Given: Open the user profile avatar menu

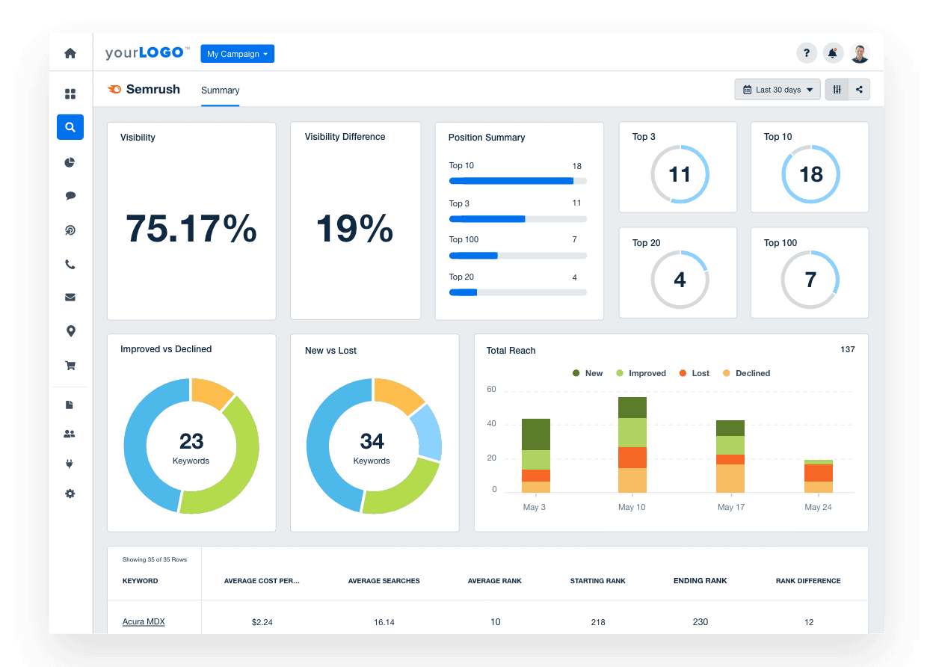Looking at the screenshot, I should [x=859, y=53].
